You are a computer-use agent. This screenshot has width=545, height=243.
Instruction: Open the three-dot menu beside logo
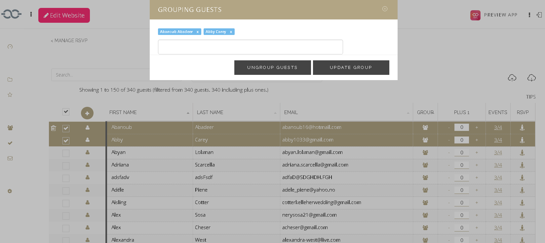(x=31, y=14)
